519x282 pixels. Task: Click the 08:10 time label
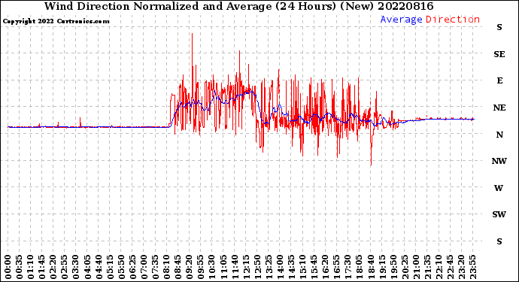point(166,267)
